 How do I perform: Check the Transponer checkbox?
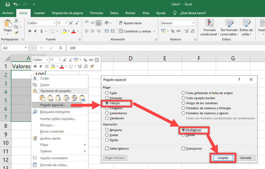point(183,148)
